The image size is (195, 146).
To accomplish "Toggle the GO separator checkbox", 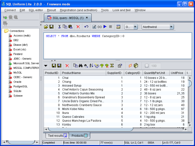I will pyautogui.click(x=94, y=27).
